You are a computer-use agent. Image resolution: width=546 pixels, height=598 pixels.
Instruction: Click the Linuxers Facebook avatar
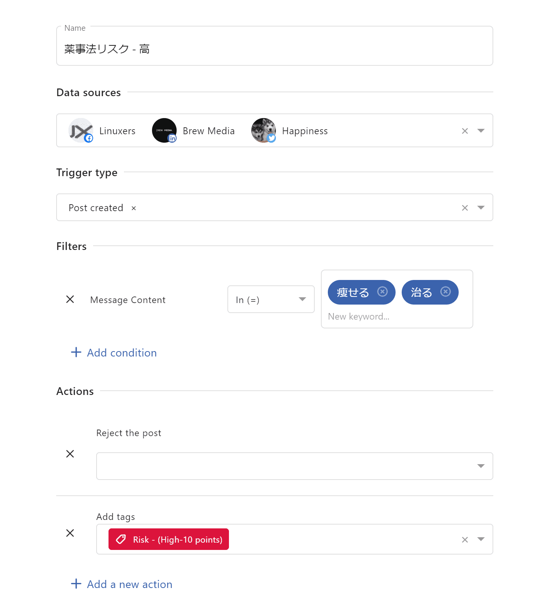point(81,130)
